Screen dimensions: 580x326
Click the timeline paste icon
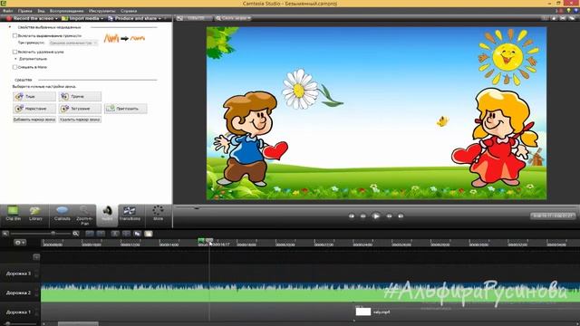(x=149, y=234)
